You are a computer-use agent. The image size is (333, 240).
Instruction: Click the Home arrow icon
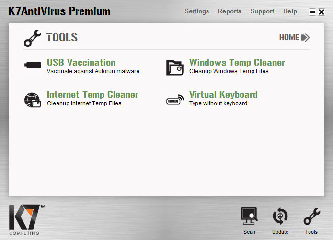(305, 37)
